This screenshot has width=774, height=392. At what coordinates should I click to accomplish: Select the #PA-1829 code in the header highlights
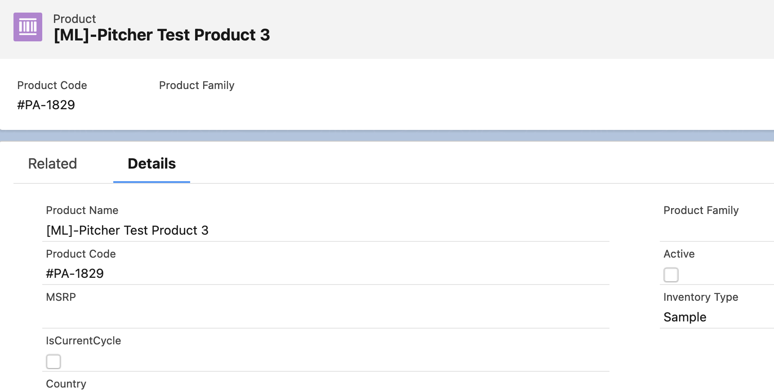(x=46, y=105)
